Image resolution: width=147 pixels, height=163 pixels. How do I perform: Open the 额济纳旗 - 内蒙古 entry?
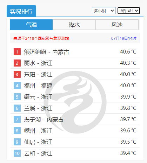pos(47,52)
